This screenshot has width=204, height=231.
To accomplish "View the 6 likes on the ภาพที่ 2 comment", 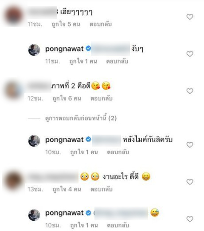I will pos(67,99).
